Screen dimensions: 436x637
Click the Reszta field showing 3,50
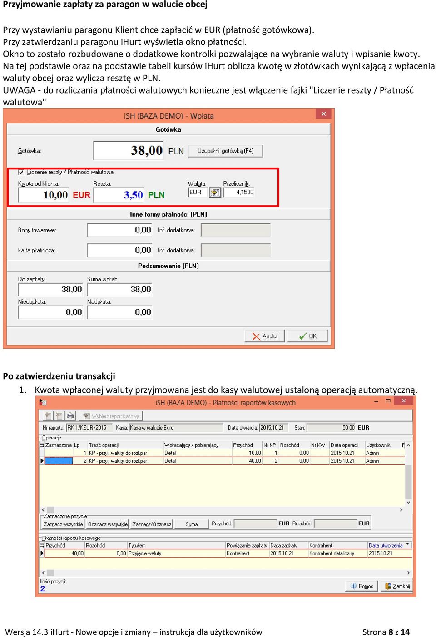point(119,195)
